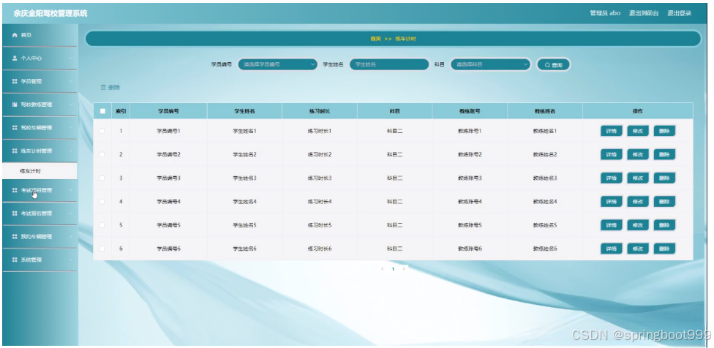This screenshot has height=348, width=714.
Task: Click the grid icon beside 考试项目管理
Action: tap(15, 190)
